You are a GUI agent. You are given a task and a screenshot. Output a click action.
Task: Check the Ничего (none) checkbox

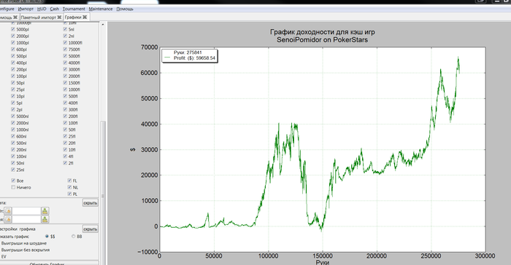13,187
